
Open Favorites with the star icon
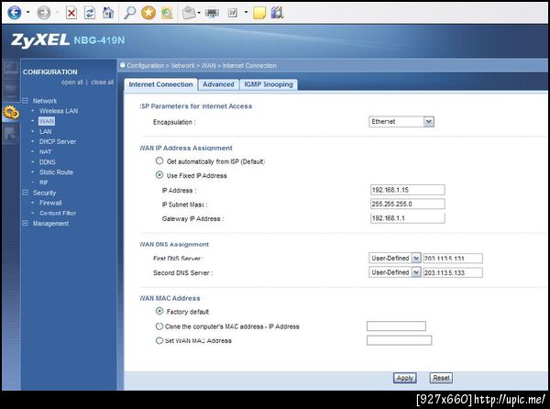tap(148, 14)
